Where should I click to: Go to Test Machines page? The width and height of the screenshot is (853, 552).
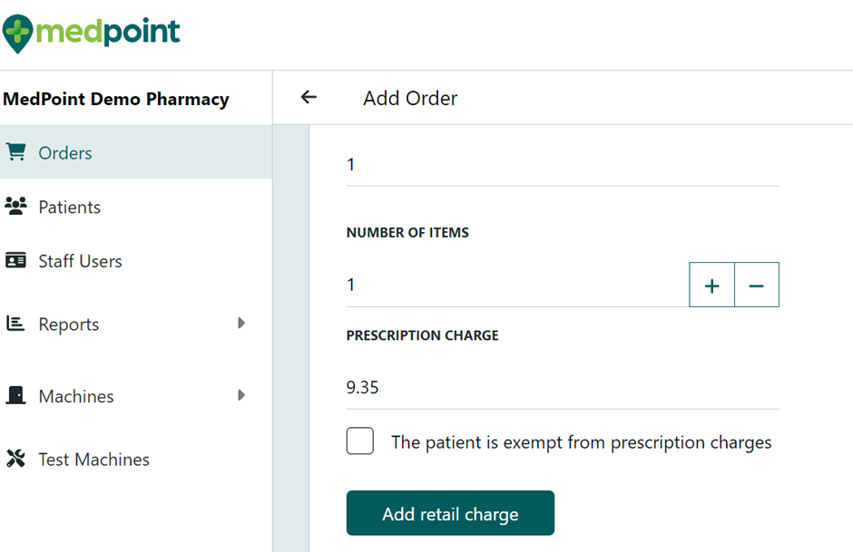click(93, 460)
